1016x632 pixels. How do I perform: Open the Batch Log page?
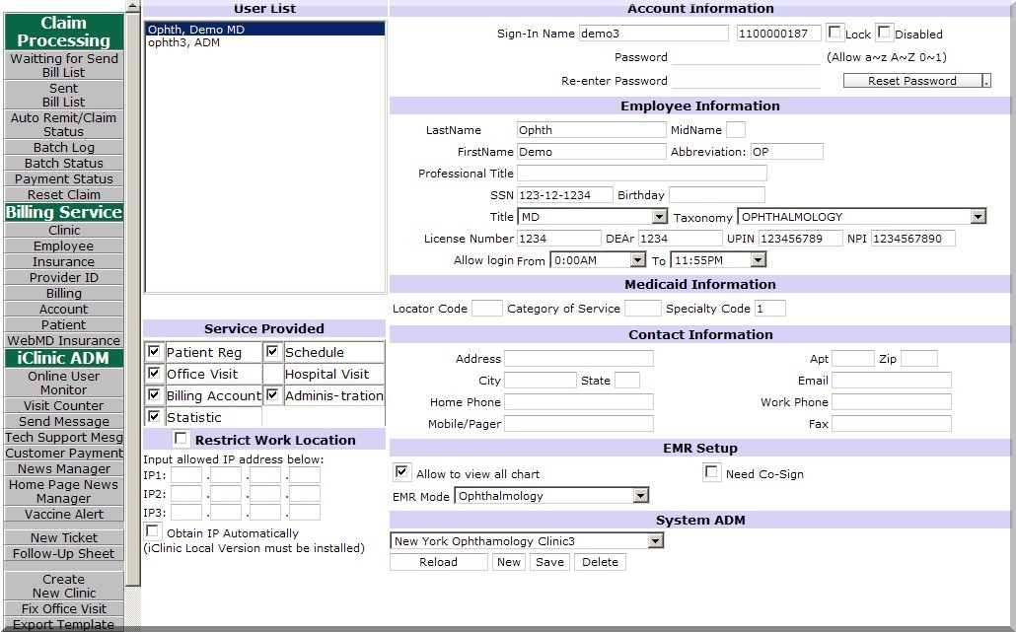coord(63,147)
